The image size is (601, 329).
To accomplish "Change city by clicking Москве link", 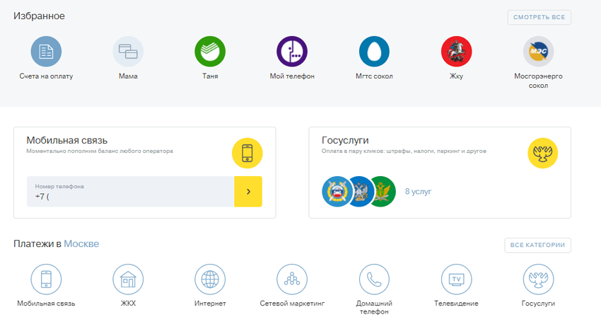I will (x=81, y=244).
